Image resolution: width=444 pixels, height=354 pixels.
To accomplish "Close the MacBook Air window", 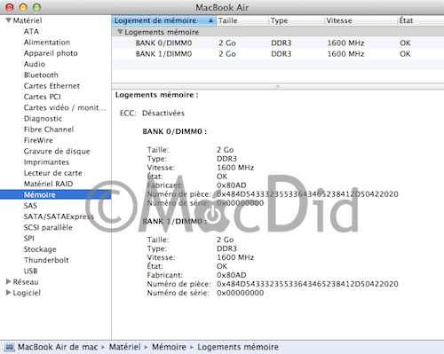I will (10, 7).
